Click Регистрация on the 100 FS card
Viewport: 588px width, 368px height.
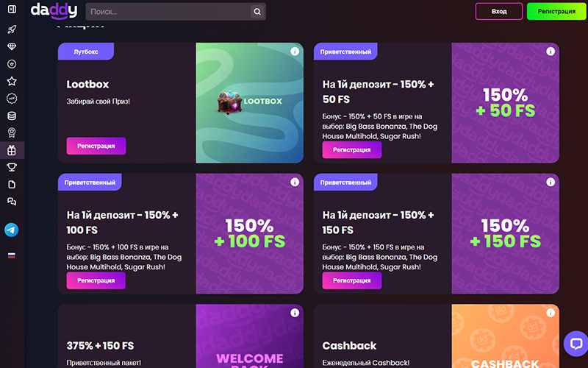click(x=96, y=280)
